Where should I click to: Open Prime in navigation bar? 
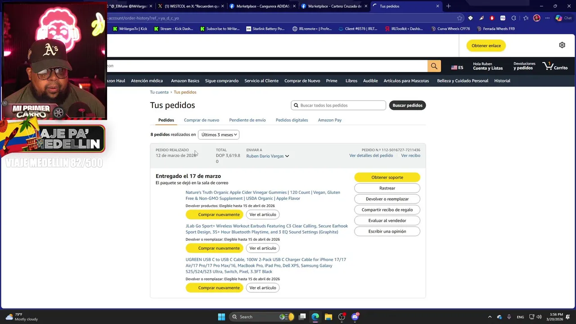332,81
